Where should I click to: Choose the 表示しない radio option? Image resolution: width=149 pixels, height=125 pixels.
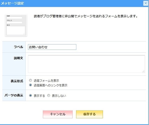pos(49,96)
